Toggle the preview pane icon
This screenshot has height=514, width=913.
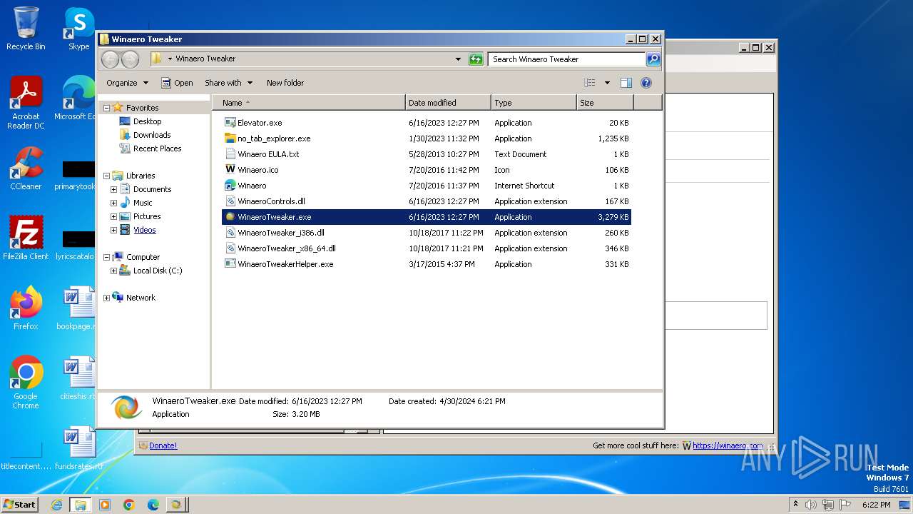pos(626,83)
